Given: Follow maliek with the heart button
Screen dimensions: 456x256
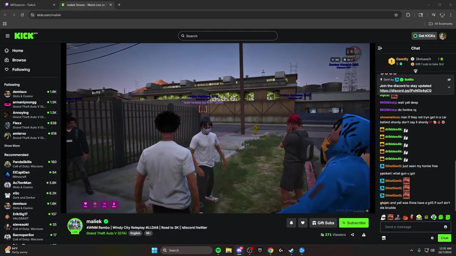Looking at the screenshot, I should (x=303, y=223).
